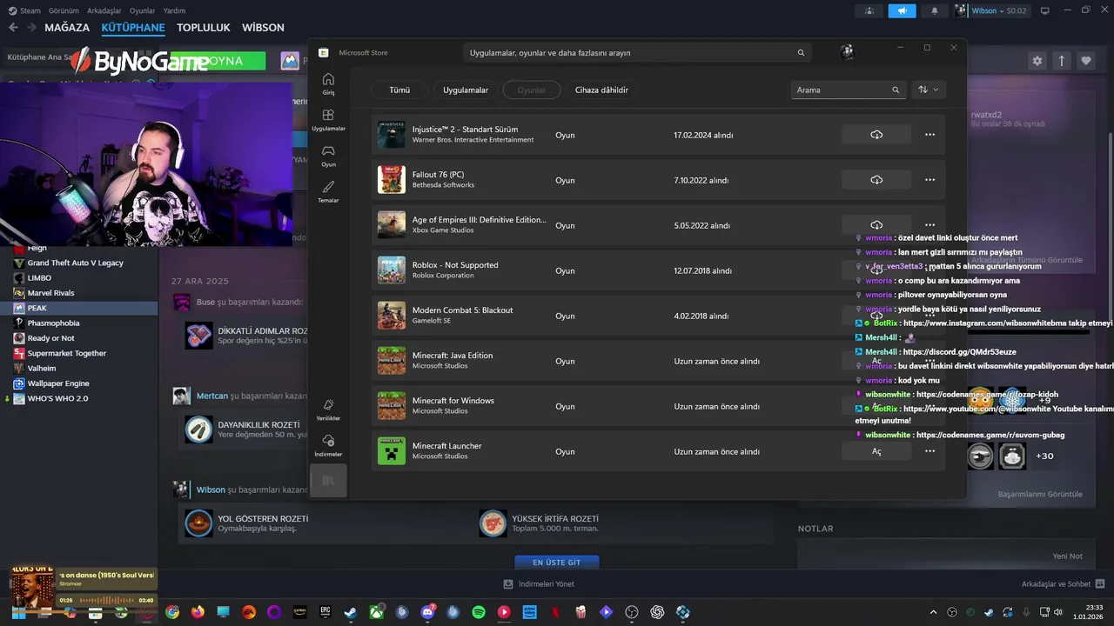Open Discord from the taskbar
1114x626 pixels.
click(427, 612)
